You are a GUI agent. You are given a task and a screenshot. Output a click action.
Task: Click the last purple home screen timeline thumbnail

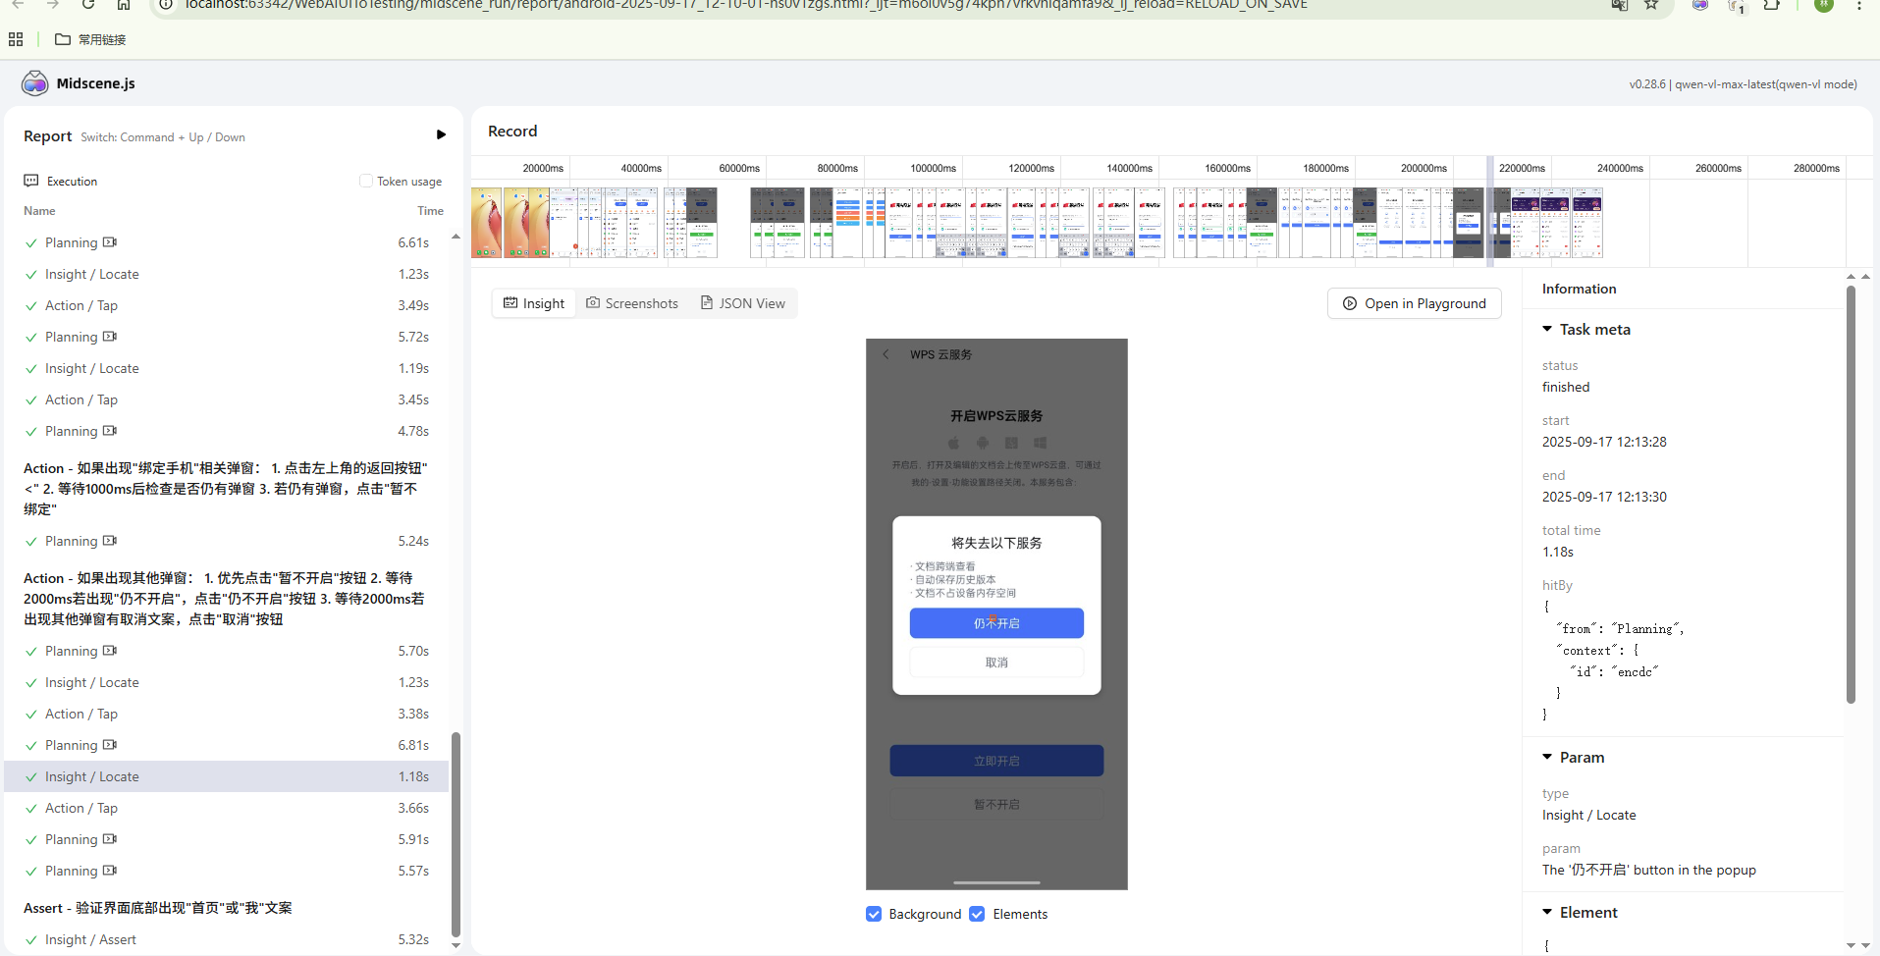1587,223
